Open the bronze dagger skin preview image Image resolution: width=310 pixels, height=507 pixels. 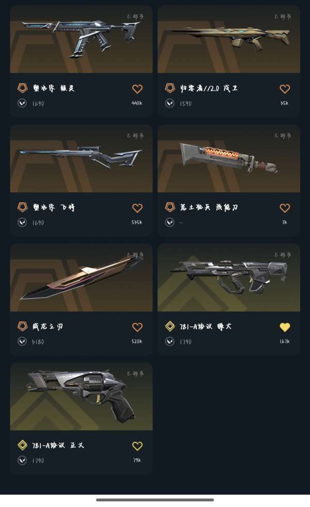click(81, 278)
